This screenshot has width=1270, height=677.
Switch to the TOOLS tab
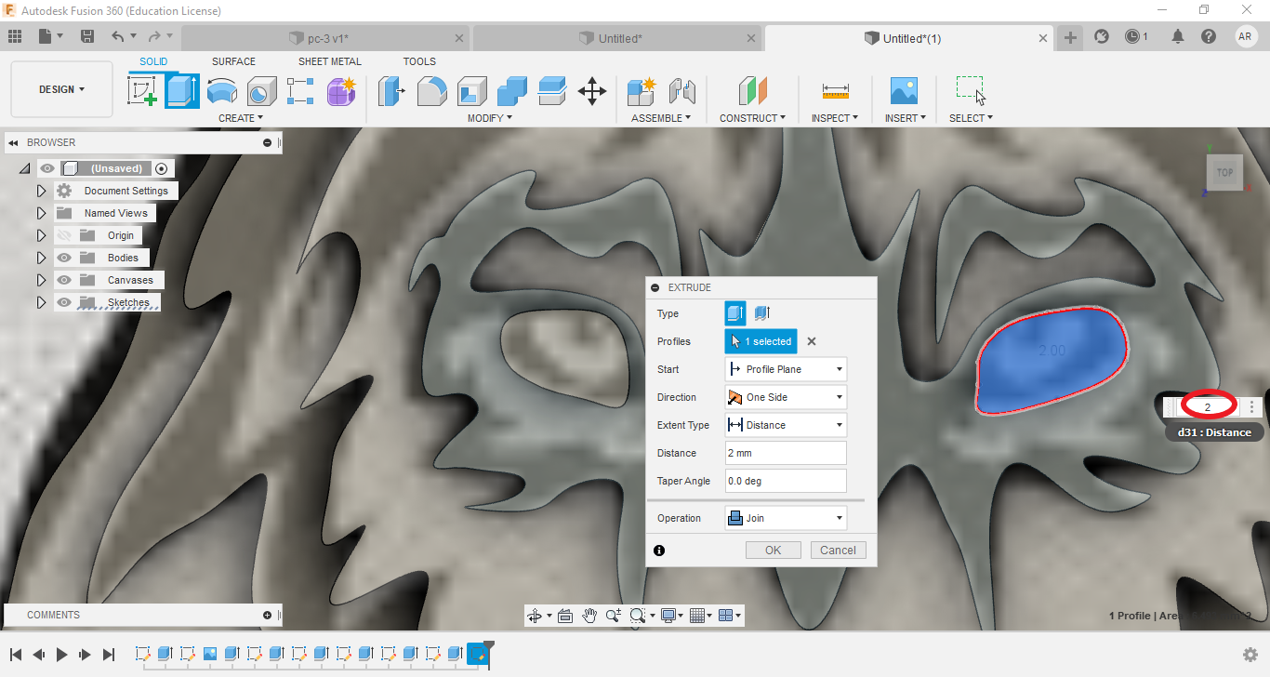(419, 61)
